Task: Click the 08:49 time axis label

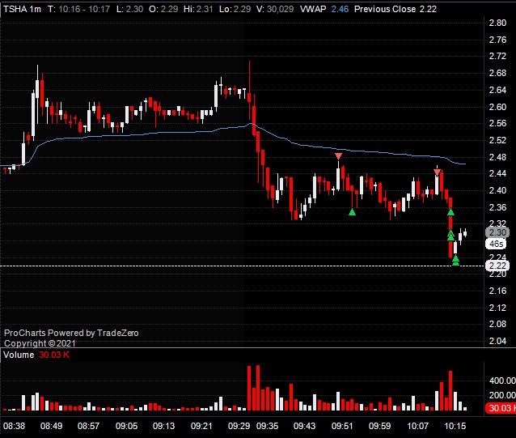Action: [51, 426]
